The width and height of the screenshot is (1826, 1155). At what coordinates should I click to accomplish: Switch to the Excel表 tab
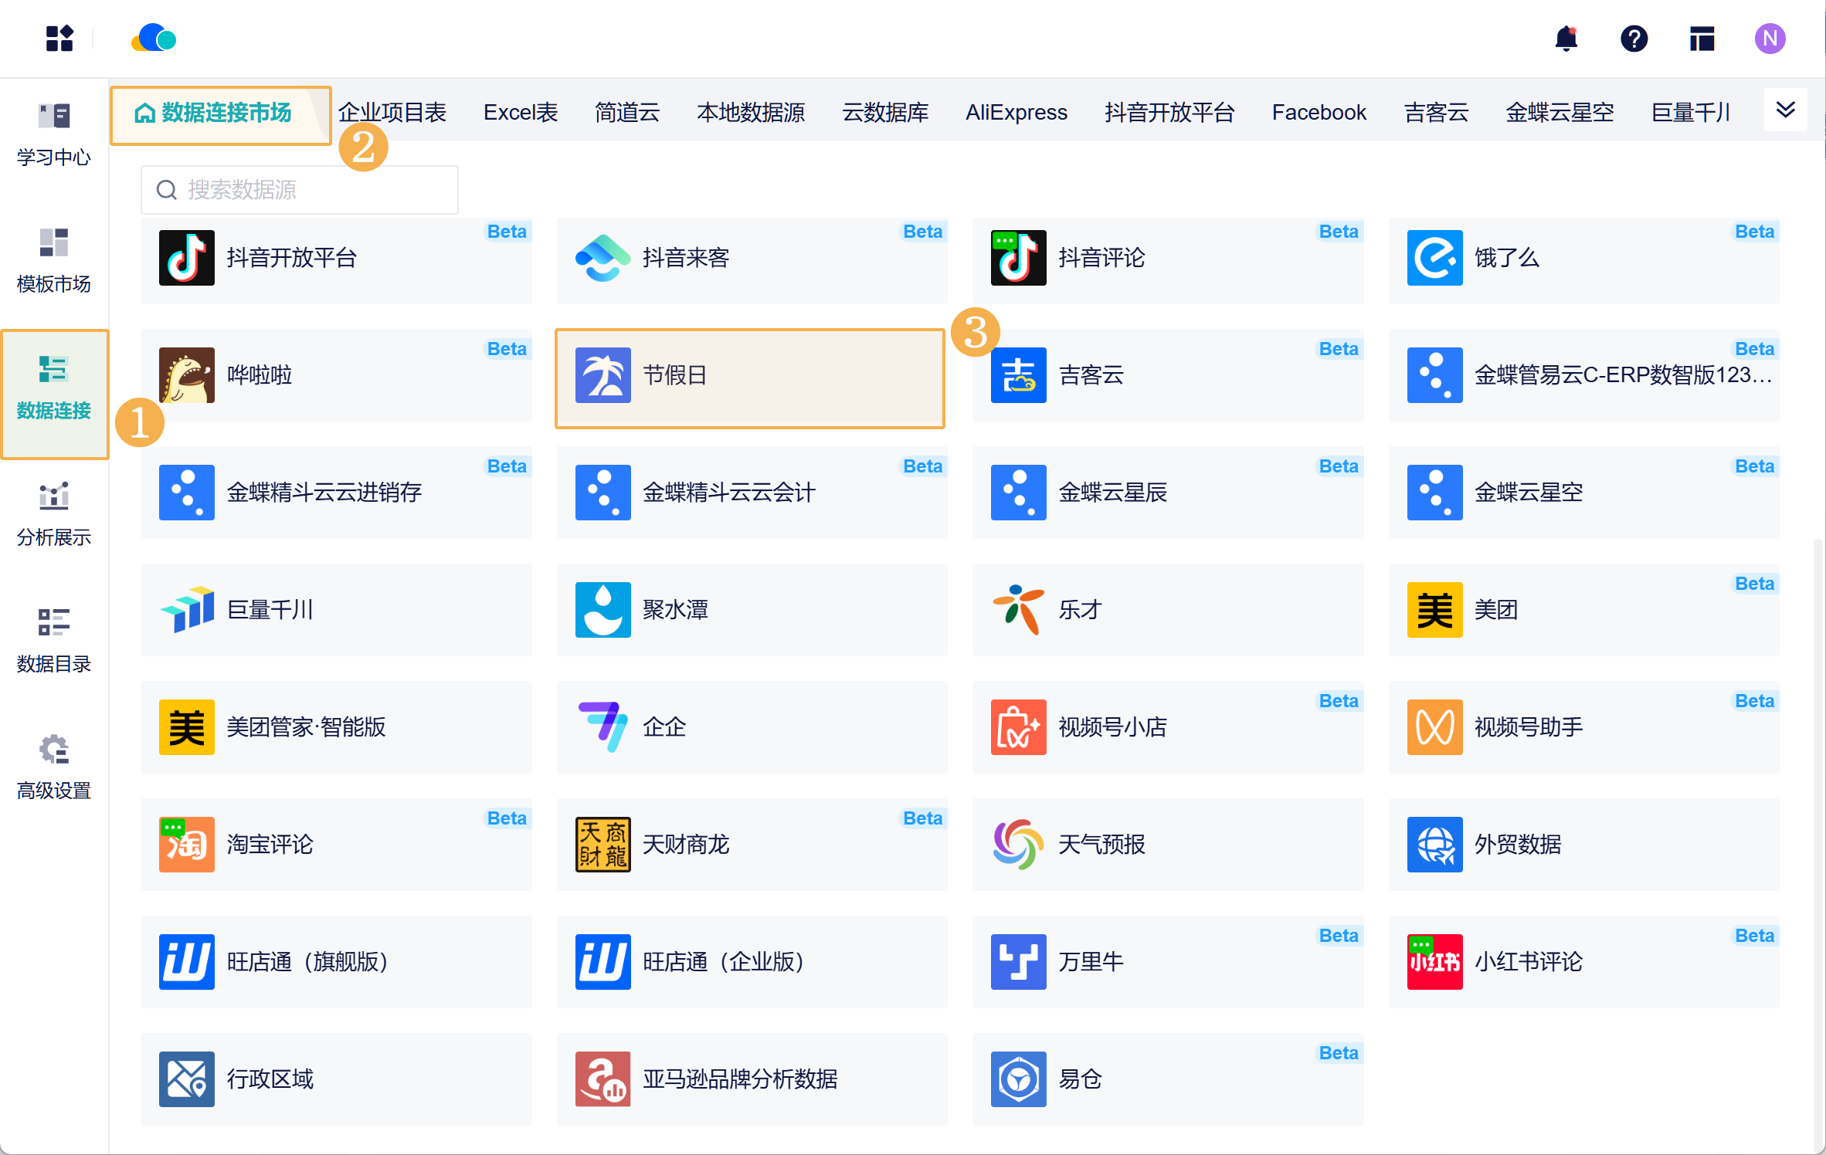(x=520, y=113)
